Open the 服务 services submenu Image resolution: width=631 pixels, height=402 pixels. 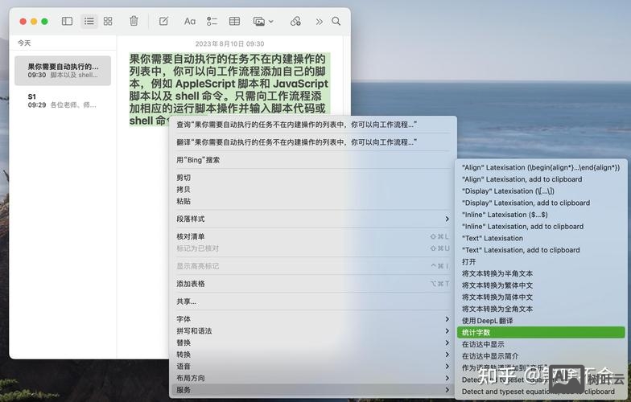pos(312,390)
